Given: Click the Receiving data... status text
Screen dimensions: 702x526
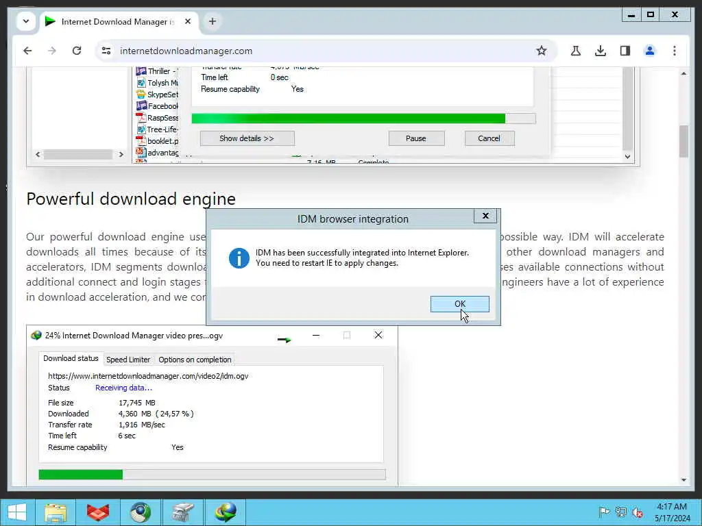Looking at the screenshot, I should tap(123, 388).
